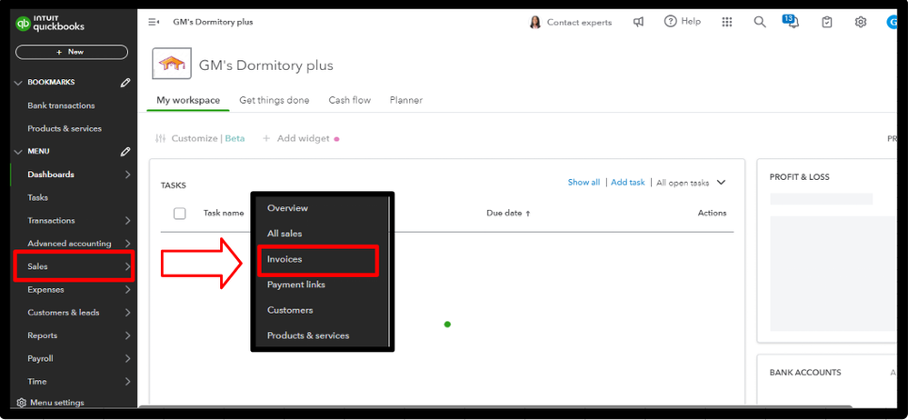Open settings gear icon in top bar
908x420 pixels.
861,22
